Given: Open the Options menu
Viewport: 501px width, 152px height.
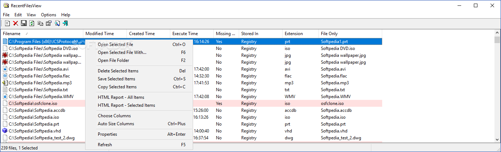Looking at the screenshot, I should pyautogui.click(x=49, y=15).
